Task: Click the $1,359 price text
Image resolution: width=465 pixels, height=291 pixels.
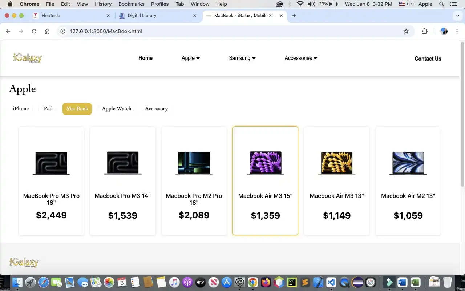Action: point(266,215)
